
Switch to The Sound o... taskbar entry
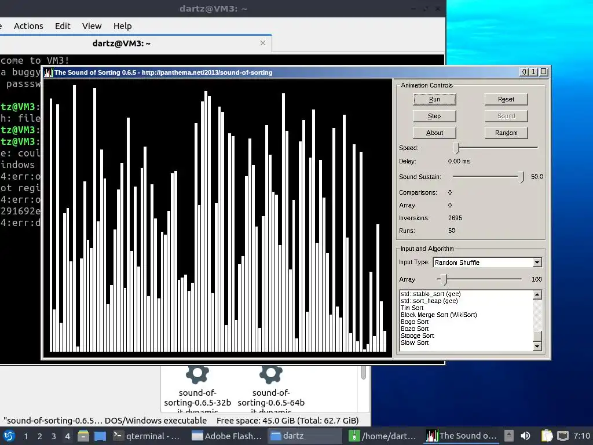(461, 436)
